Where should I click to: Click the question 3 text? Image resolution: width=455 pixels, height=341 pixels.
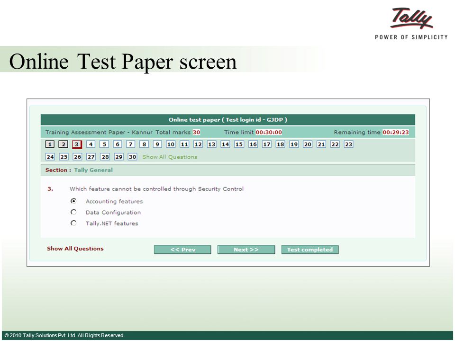(156, 189)
